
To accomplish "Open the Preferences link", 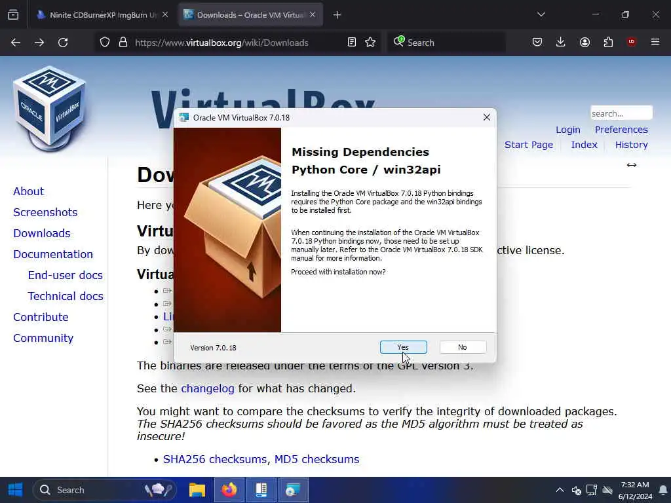I will 621,130.
